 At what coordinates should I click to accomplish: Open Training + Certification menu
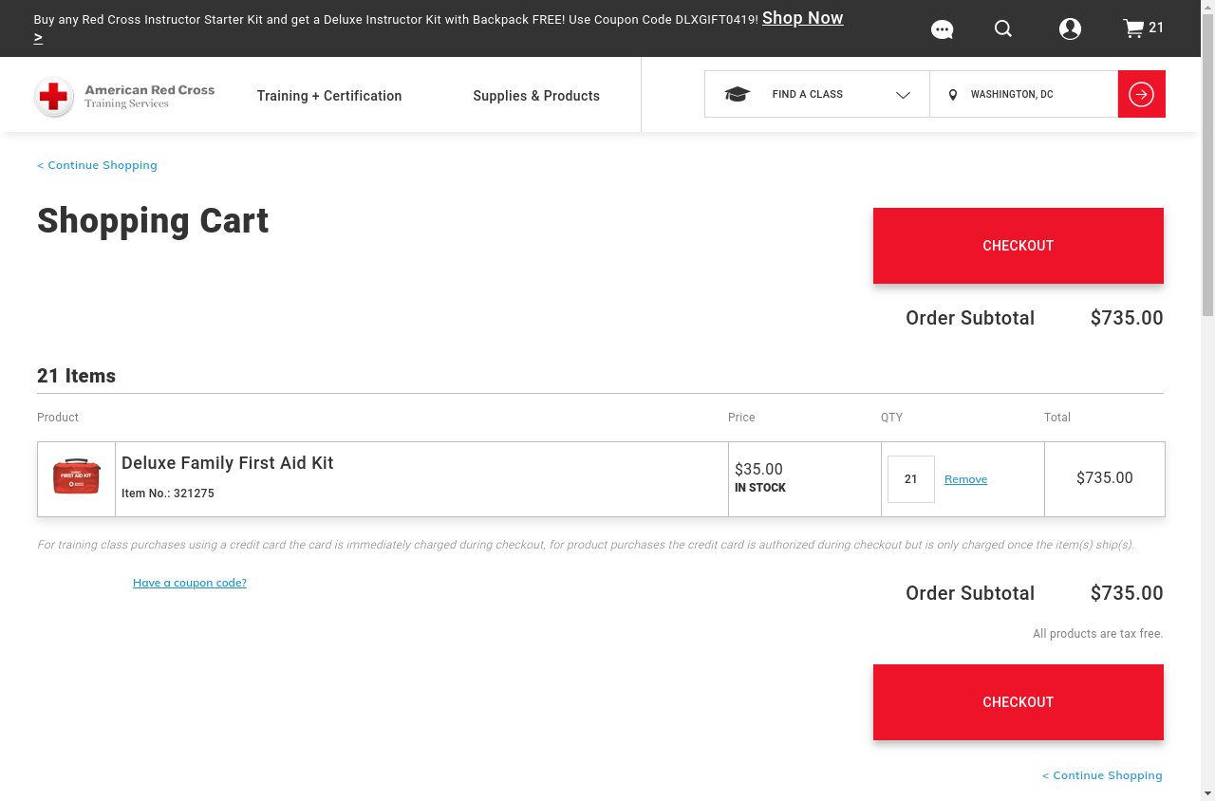[329, 96]
